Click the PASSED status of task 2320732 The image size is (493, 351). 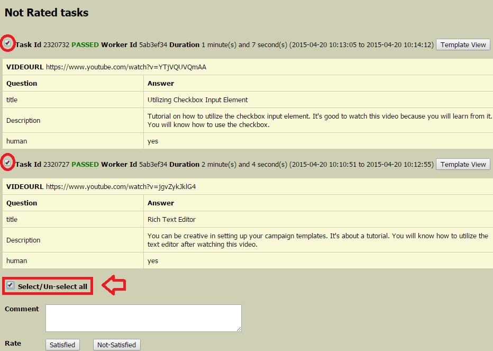85,44
